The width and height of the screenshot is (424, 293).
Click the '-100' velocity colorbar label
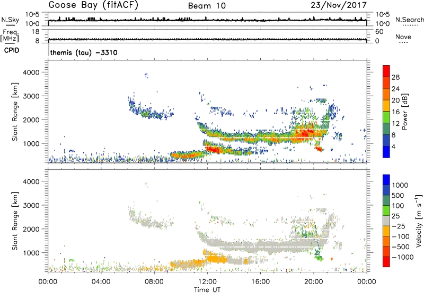click(x=401, y=236)
